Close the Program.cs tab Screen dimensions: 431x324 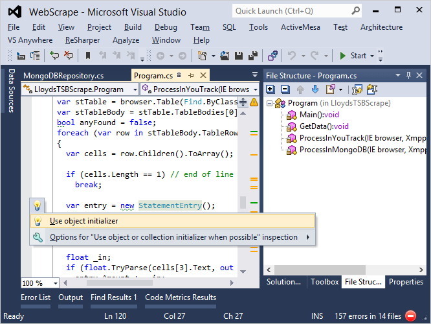[x=203, y=75]
